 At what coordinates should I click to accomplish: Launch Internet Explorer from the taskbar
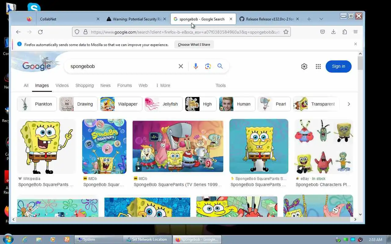(x=25, y=239)
